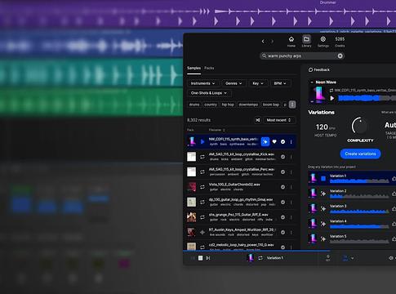The height and width of the screenshot is (294, 396).
Task: Go forward with the right arrow
Action: (x=272, y=42)
